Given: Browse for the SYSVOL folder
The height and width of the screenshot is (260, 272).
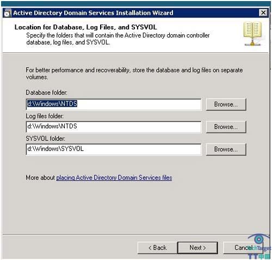Looking at the screenshot, I should (226, 149).
